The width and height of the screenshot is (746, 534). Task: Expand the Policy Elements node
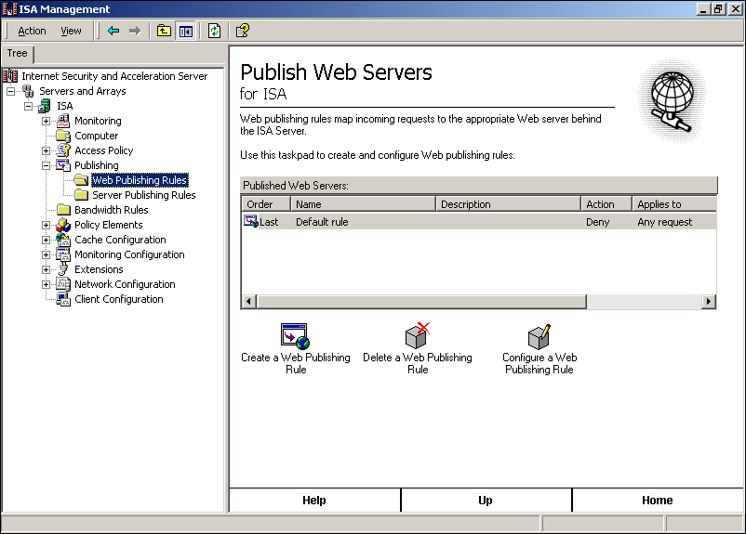[x=46, y=225]
